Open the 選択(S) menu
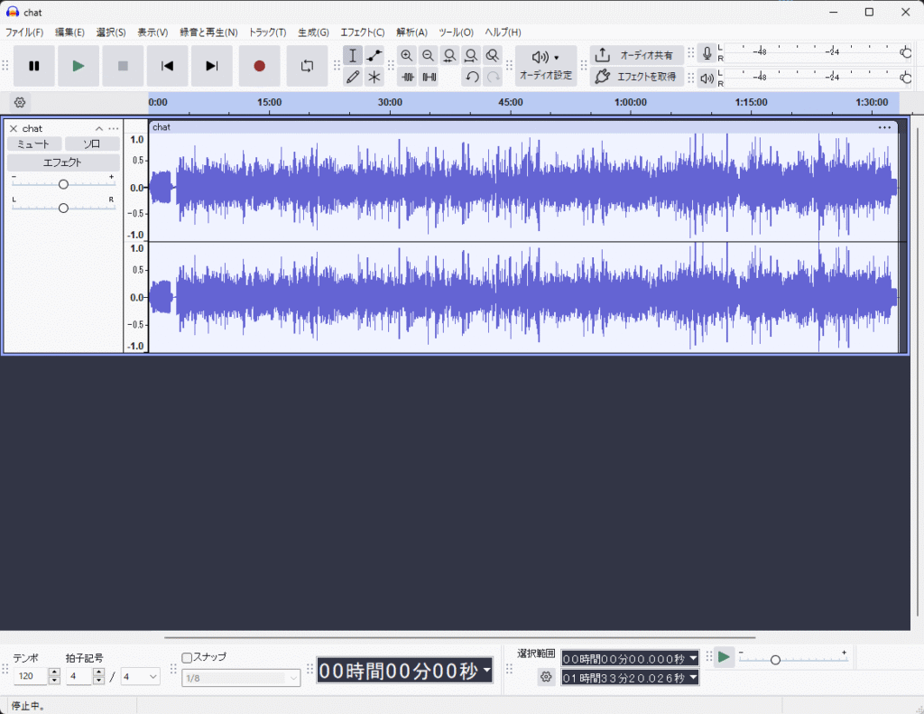Image resolution: width=924 pixels, height=714 pixels. pyautogui.click(x=111, y=32)
